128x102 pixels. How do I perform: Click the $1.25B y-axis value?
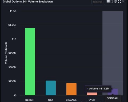pyautogui.click(x=12, y=25)
